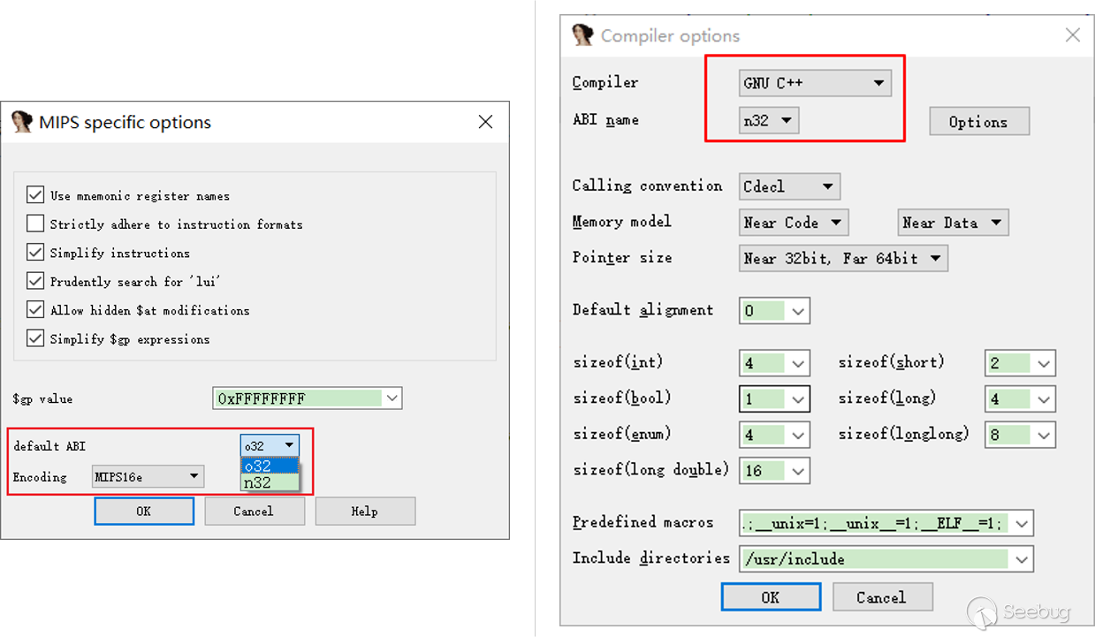
Task: Open the Calling convention Cdecl dropdown
Action: (789, 186)
